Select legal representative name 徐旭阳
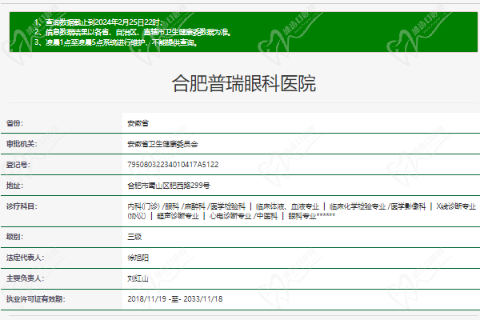This screenshot has height=320, width=480. tap(138, 258)
